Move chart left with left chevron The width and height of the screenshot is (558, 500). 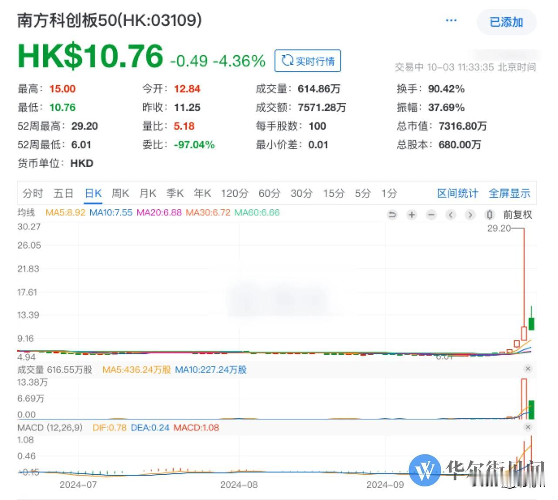tap(451, 215)
